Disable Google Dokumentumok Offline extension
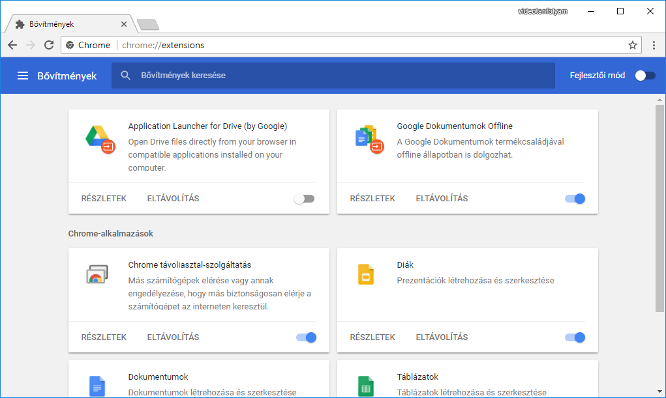This screenshot has height=398, width=666. pos(575,199)
